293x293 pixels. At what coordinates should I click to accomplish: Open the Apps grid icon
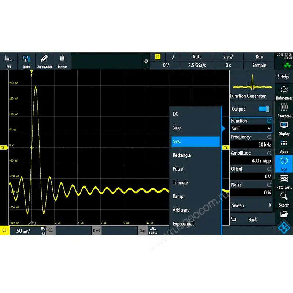284,146
